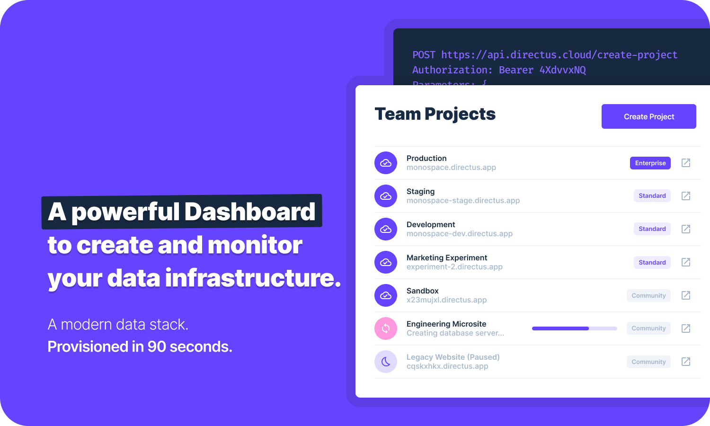Click the Standard badge on Development
The width and height of the screenshot is (710, 426).
652,229
